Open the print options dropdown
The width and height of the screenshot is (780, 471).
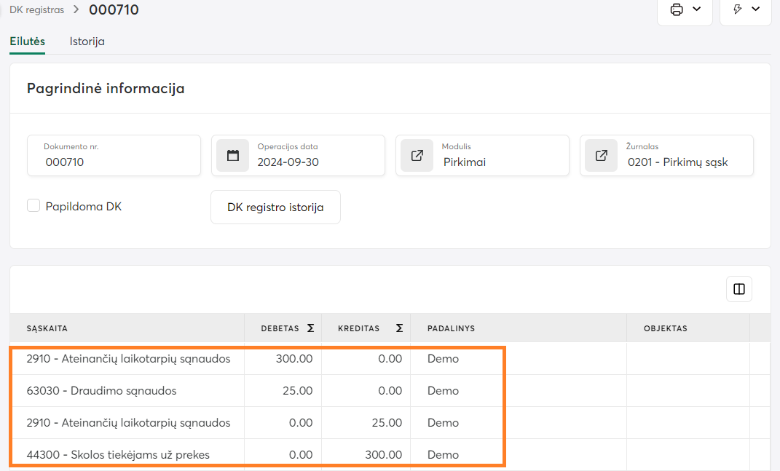685,10
